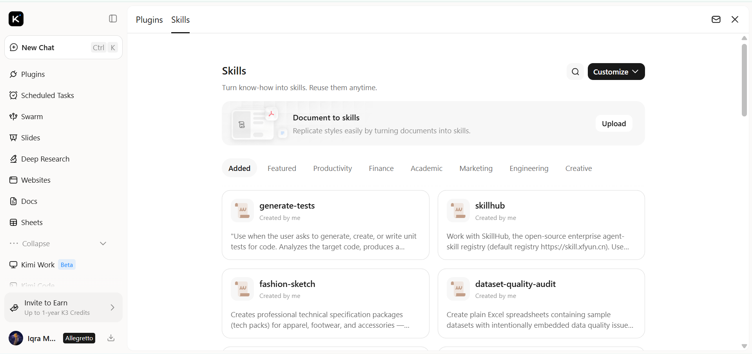Viewport: 752px width, 354px height.
Task: Click the download app icon
Action: (111, 338)
